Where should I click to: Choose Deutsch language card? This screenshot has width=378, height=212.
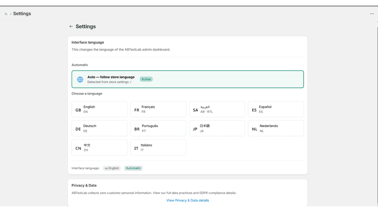(100, 128)
